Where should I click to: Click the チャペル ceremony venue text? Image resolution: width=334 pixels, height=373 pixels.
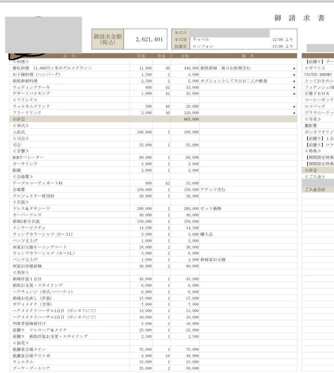tap(201, 39)
